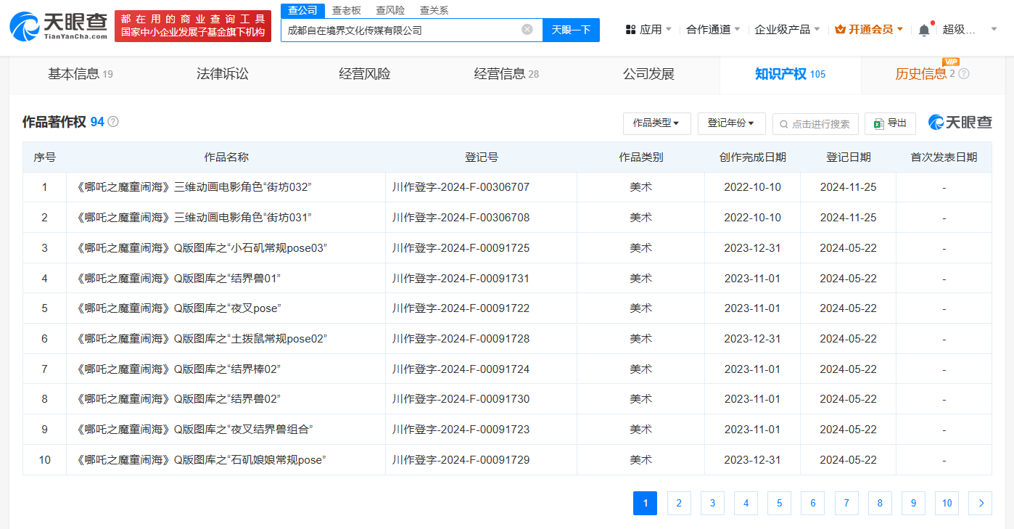Click registration number 川作登字-2024-F-00091729

tap(461, 460)
